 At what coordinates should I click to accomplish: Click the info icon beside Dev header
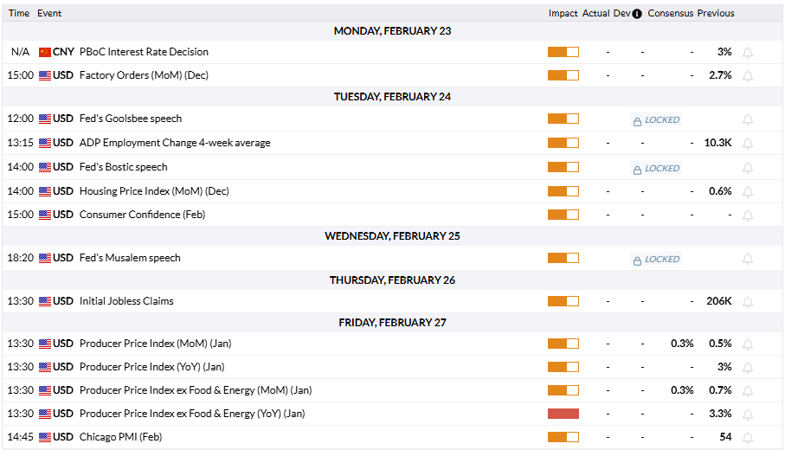pyautogui.click(x=637, y=14)
